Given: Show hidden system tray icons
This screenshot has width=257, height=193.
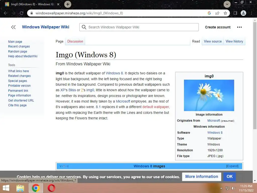Looking at the screenshot, I should [221, 188].
